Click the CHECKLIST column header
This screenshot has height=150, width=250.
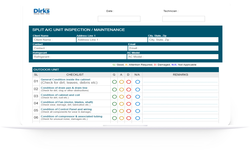coord(75,74)
